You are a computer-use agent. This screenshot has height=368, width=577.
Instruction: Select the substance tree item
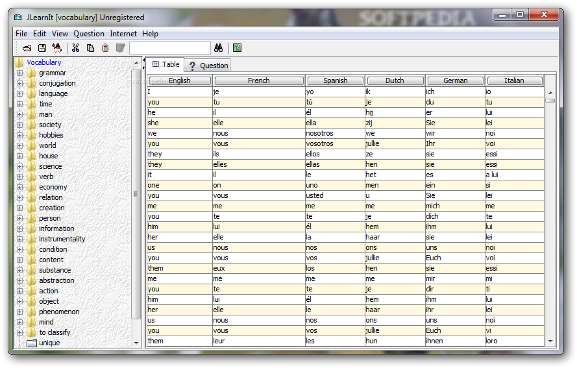(x=55, y=270)
